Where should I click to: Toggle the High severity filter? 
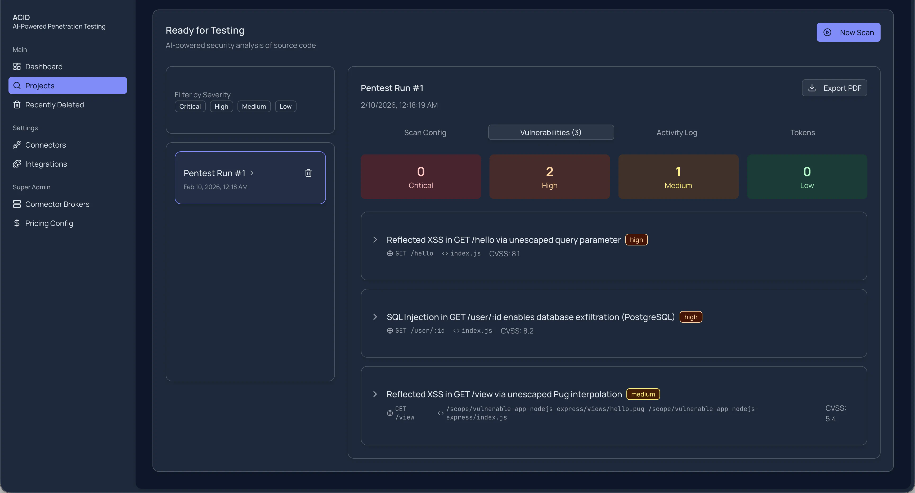click(221, 106)
